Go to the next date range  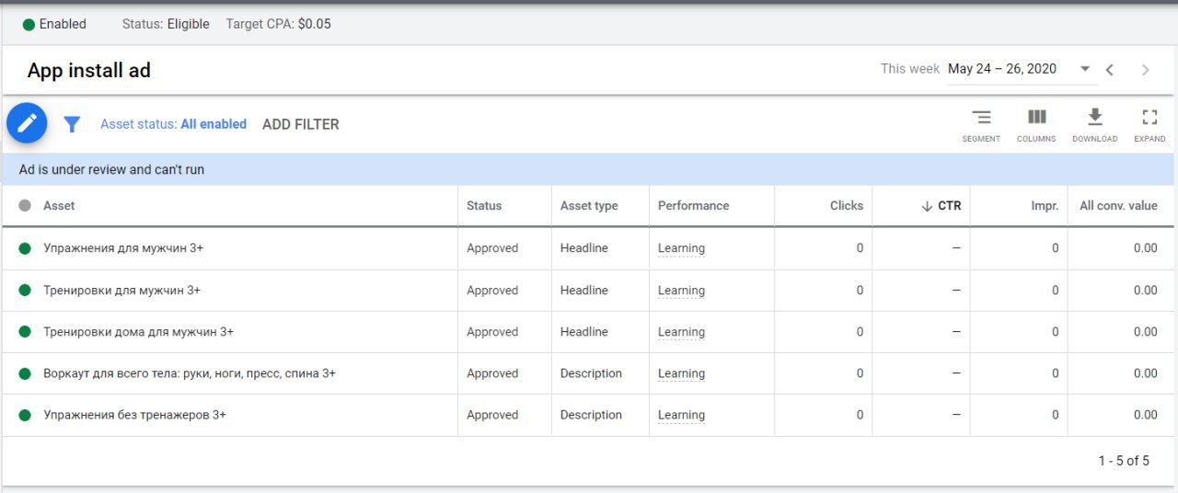click(1146, 70)
